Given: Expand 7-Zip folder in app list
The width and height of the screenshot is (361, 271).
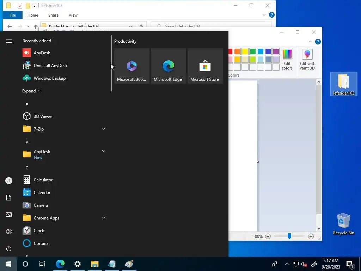Looking at the screenshot, I should 104,129.
